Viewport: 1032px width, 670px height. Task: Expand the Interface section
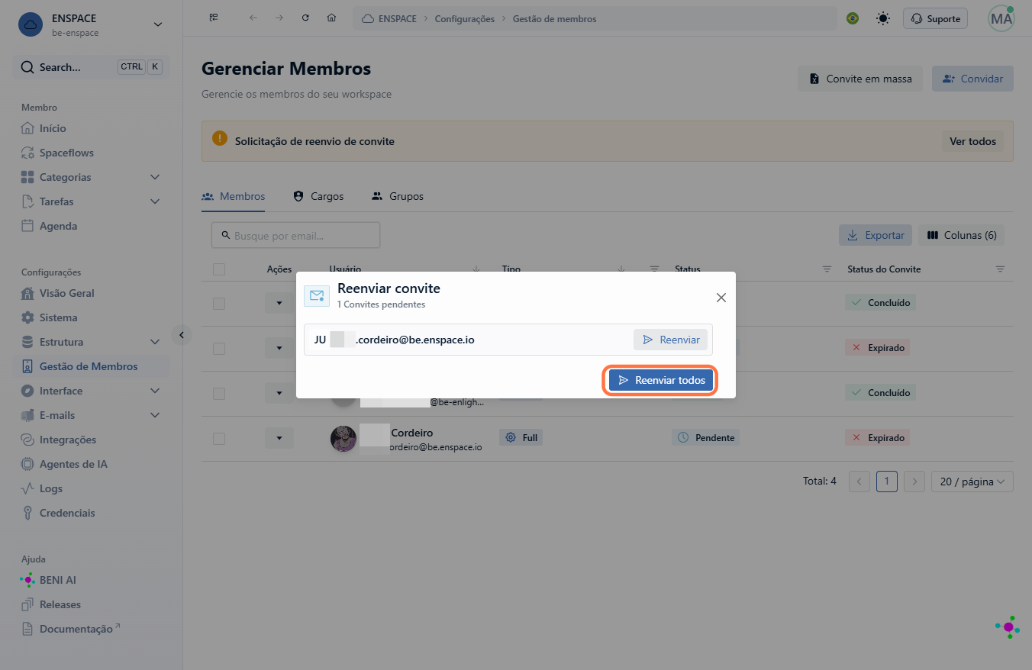[x=92, y=391]
